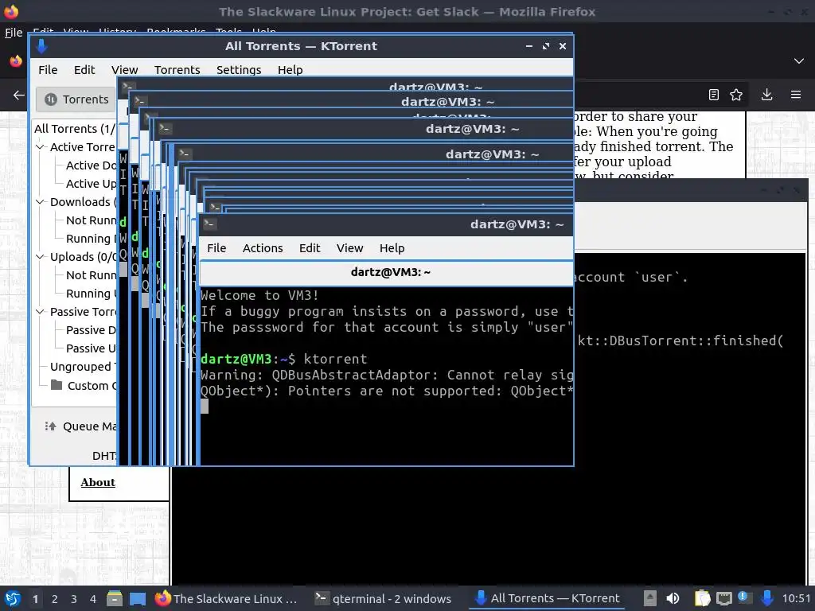Open the KTorrent Torrents menu
The height and width of the screenshot is (611, 815).
(x=177, y=70)
